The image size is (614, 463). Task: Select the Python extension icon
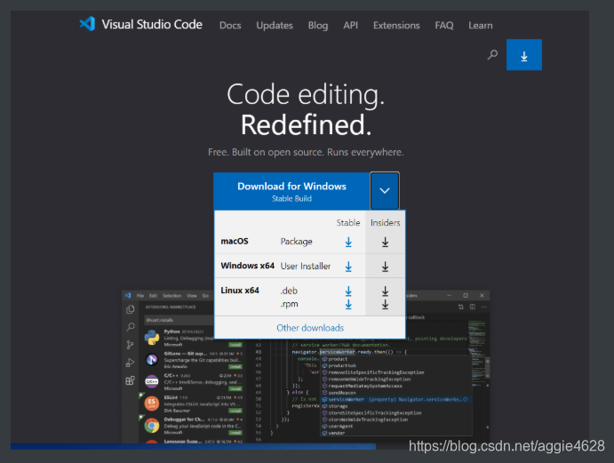tap(152, 338)
